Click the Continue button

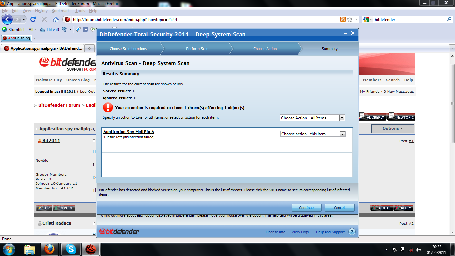pyautogui.click(x=306, y=208)
